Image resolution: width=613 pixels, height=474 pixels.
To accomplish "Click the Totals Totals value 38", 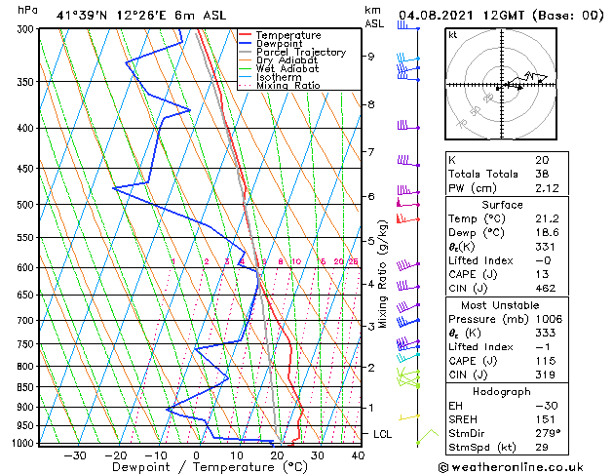I will 542,174.
